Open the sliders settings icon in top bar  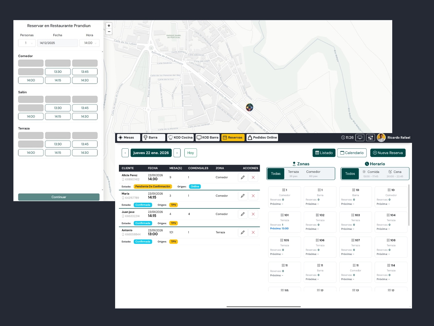coord(370,138)
